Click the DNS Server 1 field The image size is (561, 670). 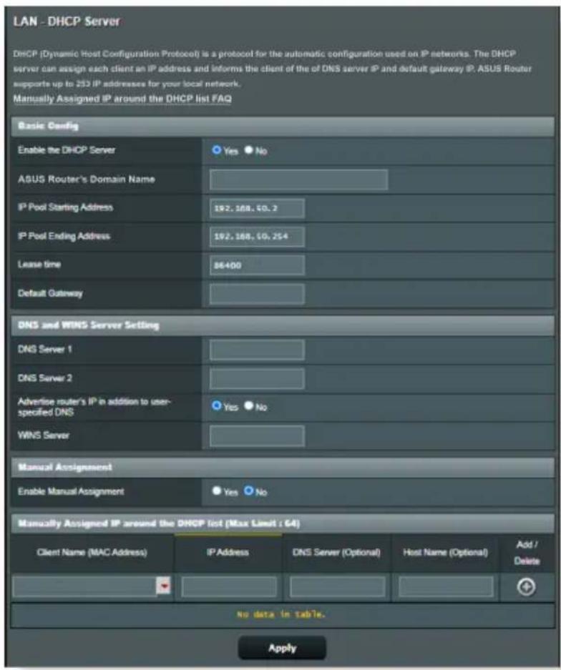pyautogui.click(x=257, y=350)
